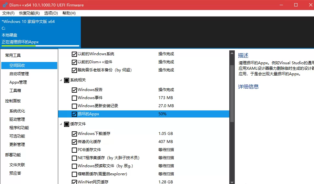The height and width of the screenshot is (184, 314).
Task: Click the cleanup progress bar under 正在清理损坏的Appx
Action: [x=40, y=46]
